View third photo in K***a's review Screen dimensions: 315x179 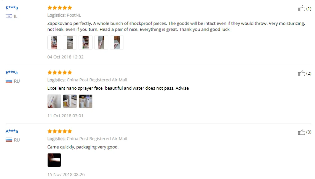click(x=86, y=43)
